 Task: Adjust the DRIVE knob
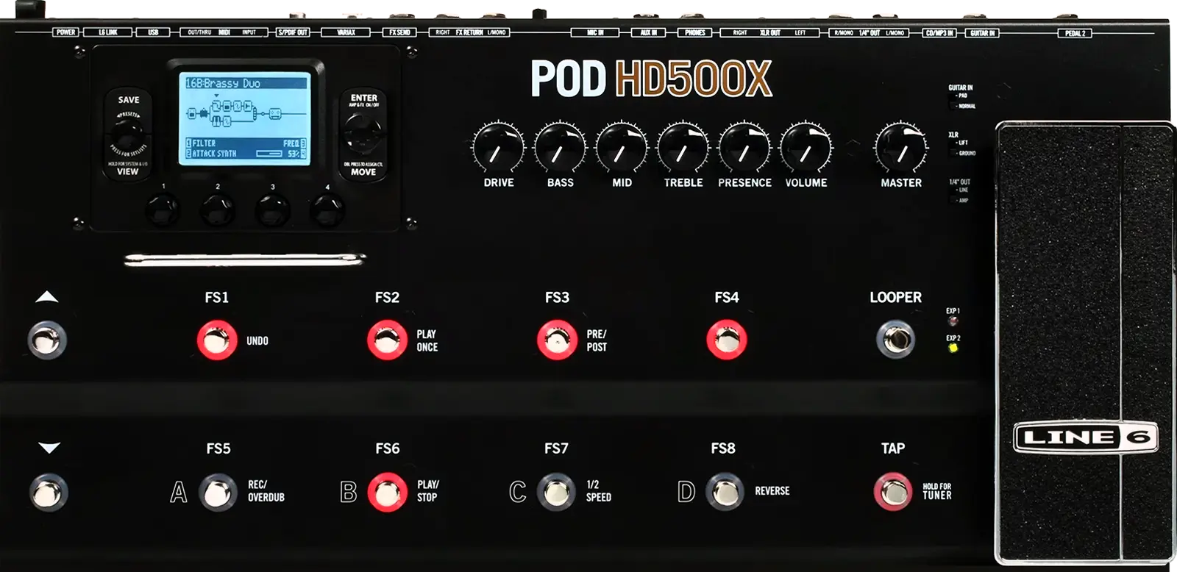(499, 147)
